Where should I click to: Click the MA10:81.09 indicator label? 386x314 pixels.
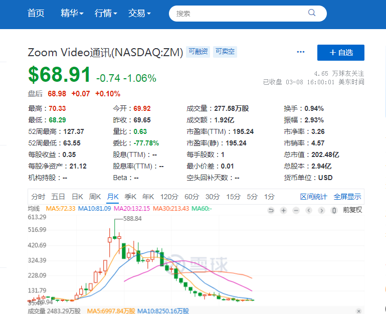95,209
